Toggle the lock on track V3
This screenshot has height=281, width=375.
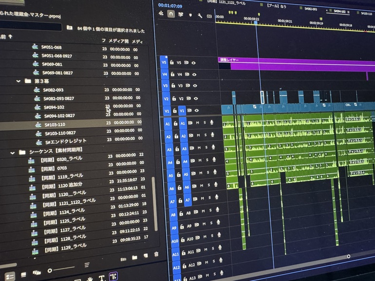[172, 86]
